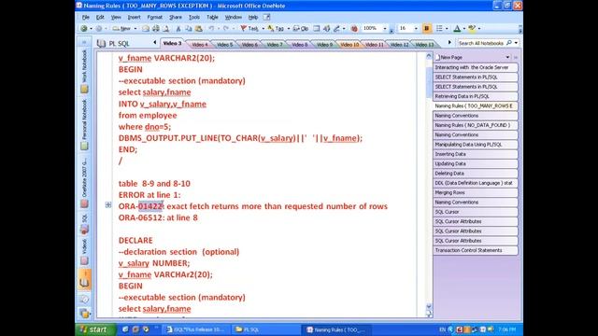
Task: Click the Copy icon
Action: pyautogui.click(x=189, y=29)
